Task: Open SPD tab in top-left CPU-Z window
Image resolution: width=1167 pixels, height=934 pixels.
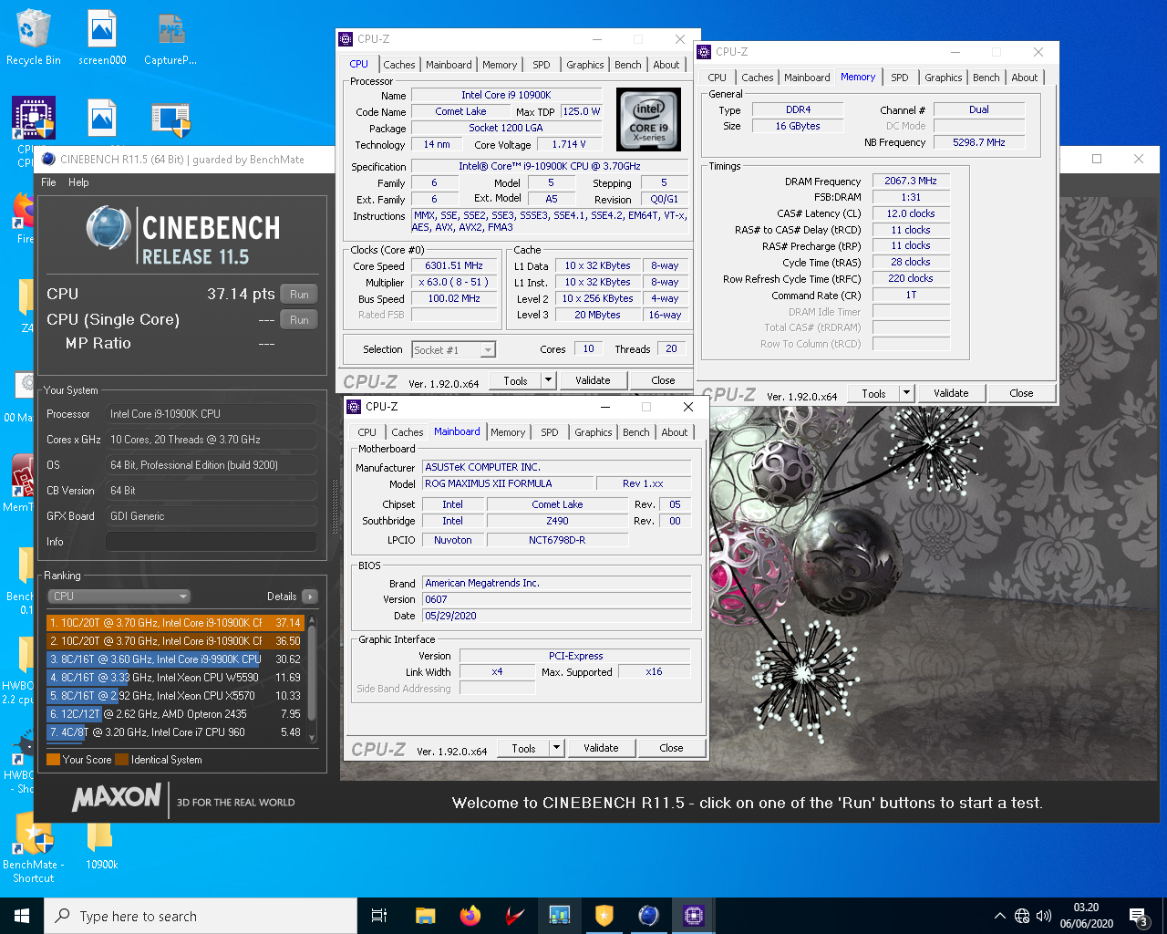Action: pos(542,65)
